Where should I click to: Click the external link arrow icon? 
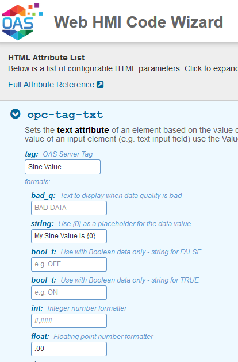[x=100, y=85]
